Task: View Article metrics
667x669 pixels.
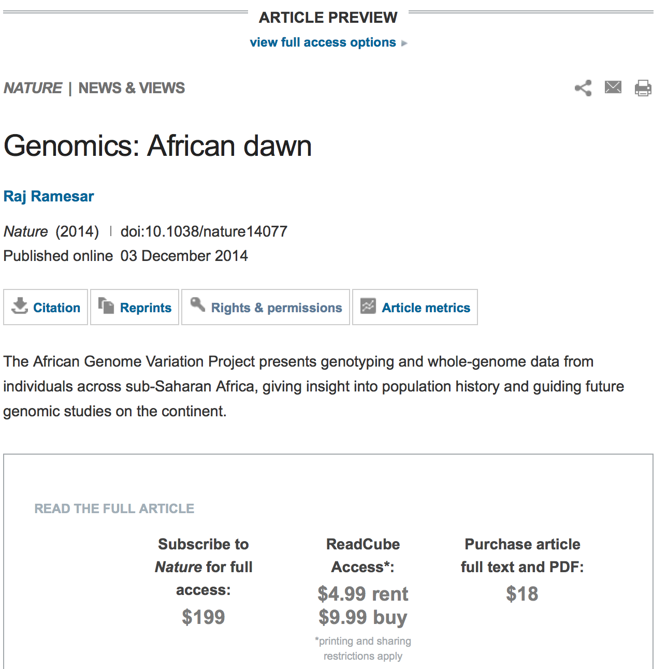Action: point(426,308)
